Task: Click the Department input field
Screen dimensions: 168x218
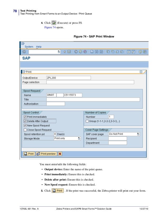Action: pyautogui.click(x=118, y=143)
